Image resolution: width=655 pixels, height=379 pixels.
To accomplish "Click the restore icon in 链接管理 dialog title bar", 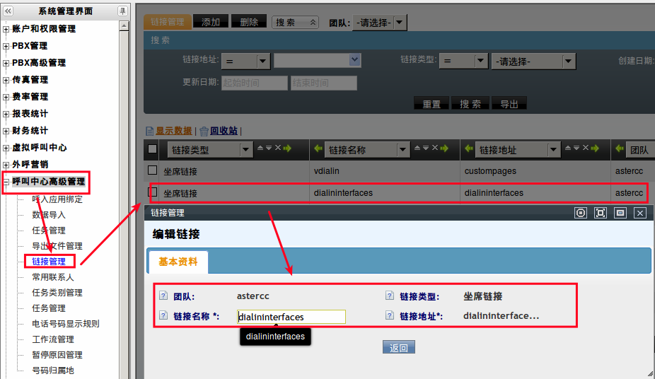I will 620,213.
